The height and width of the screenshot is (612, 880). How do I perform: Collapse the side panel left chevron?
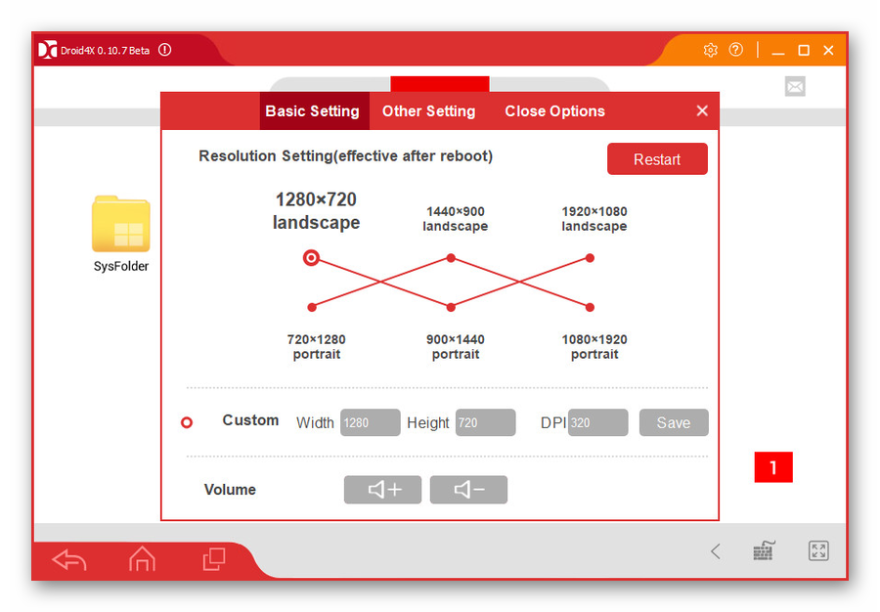coord(715,551)
